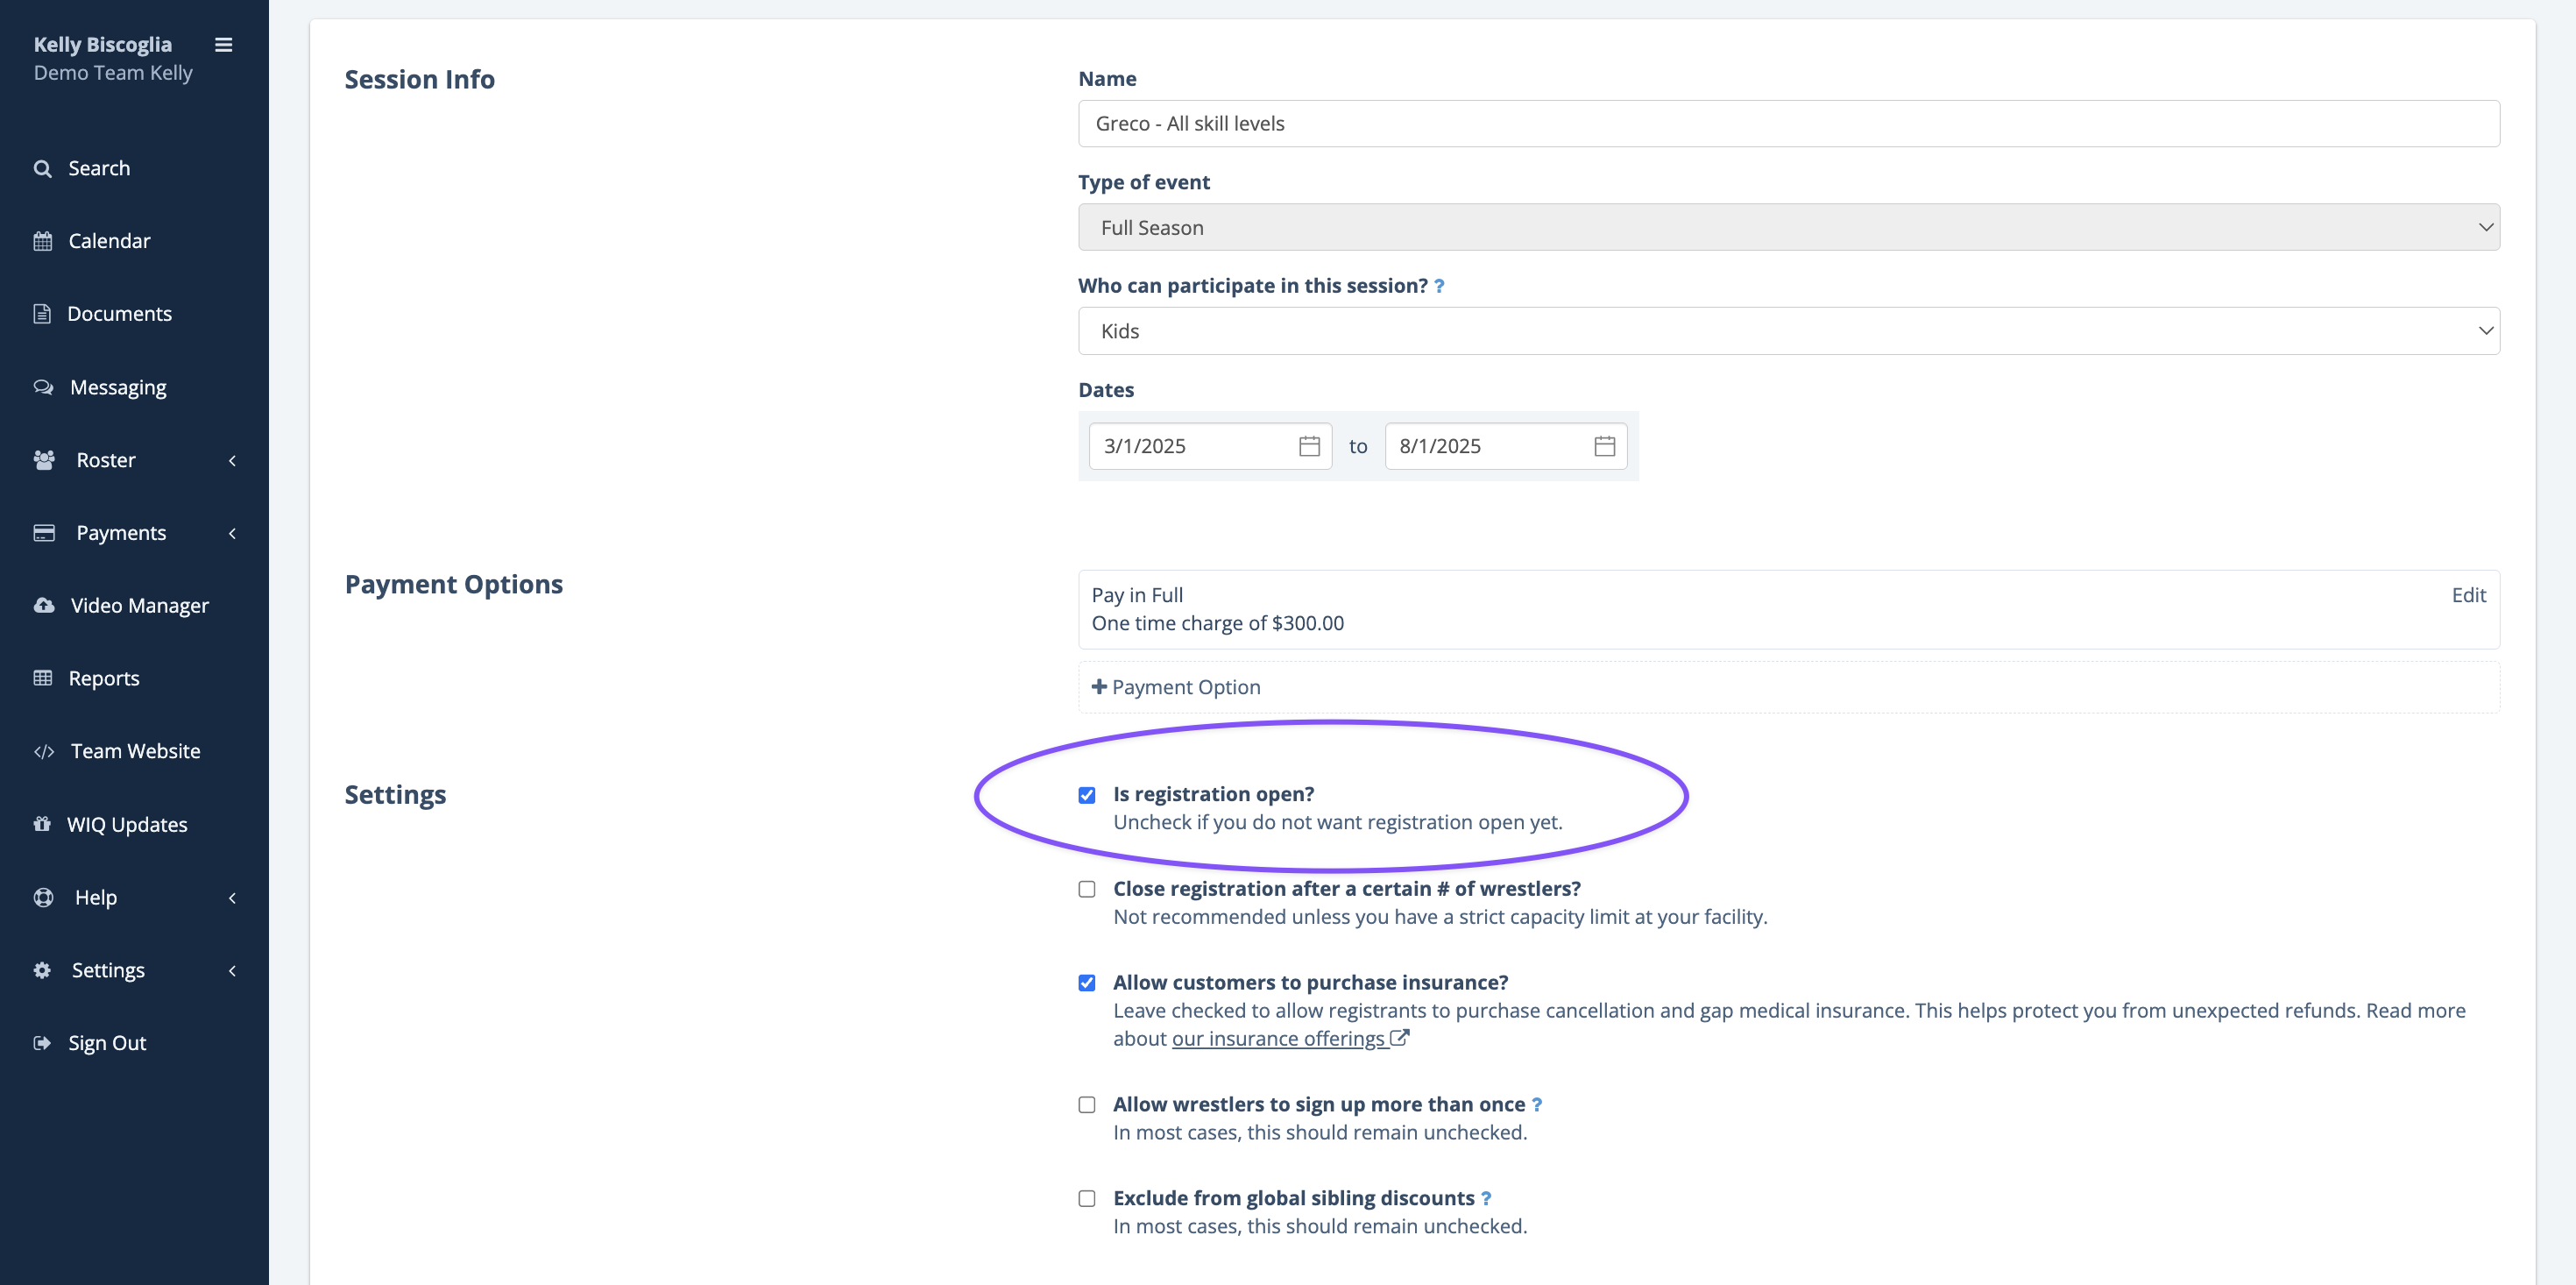The image size is (2576, 1285).
Task: Click the 8/1/2025 end date field
Action: [1505, 446]
